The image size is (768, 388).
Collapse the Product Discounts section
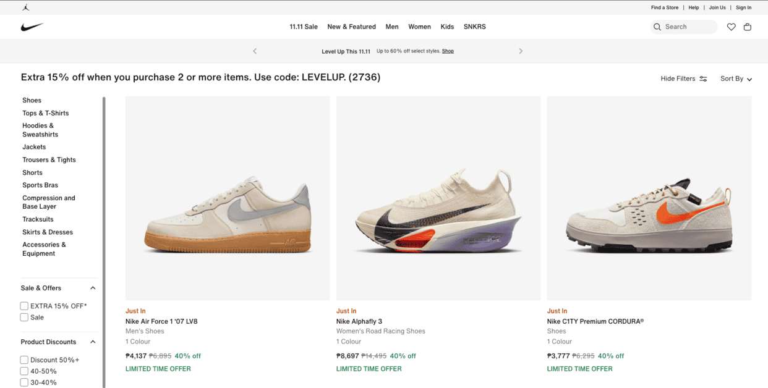click(x=92, y=341)
